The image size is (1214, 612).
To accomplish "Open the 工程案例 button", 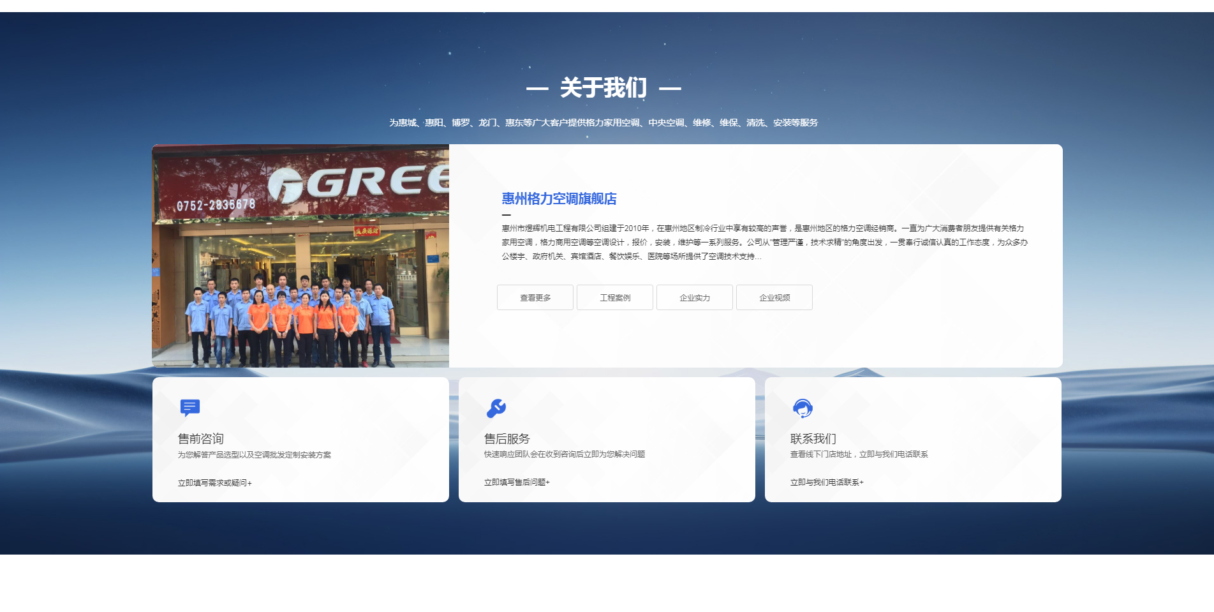I will 615,297.
